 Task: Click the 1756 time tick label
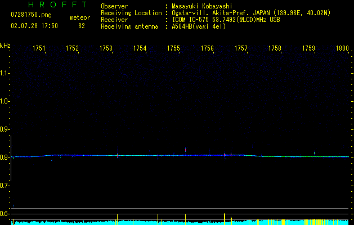[207, 48]
